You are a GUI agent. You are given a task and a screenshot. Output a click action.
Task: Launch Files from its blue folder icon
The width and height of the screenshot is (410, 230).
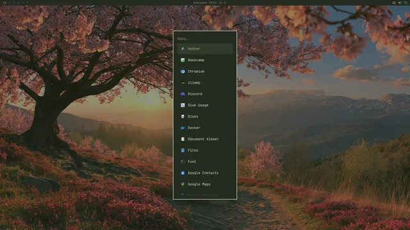click(x=183, y=150)
